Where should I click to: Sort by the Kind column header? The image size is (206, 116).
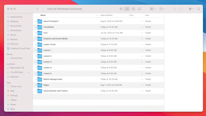[147, 15]
